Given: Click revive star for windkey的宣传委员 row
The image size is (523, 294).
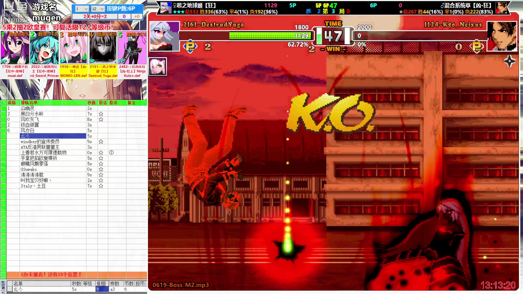Looking at the screenshot, I should [101, 142].
